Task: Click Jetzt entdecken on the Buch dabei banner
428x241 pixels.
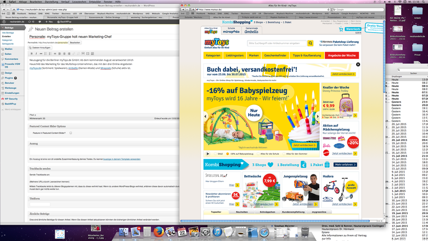Action: coord(343,74)
